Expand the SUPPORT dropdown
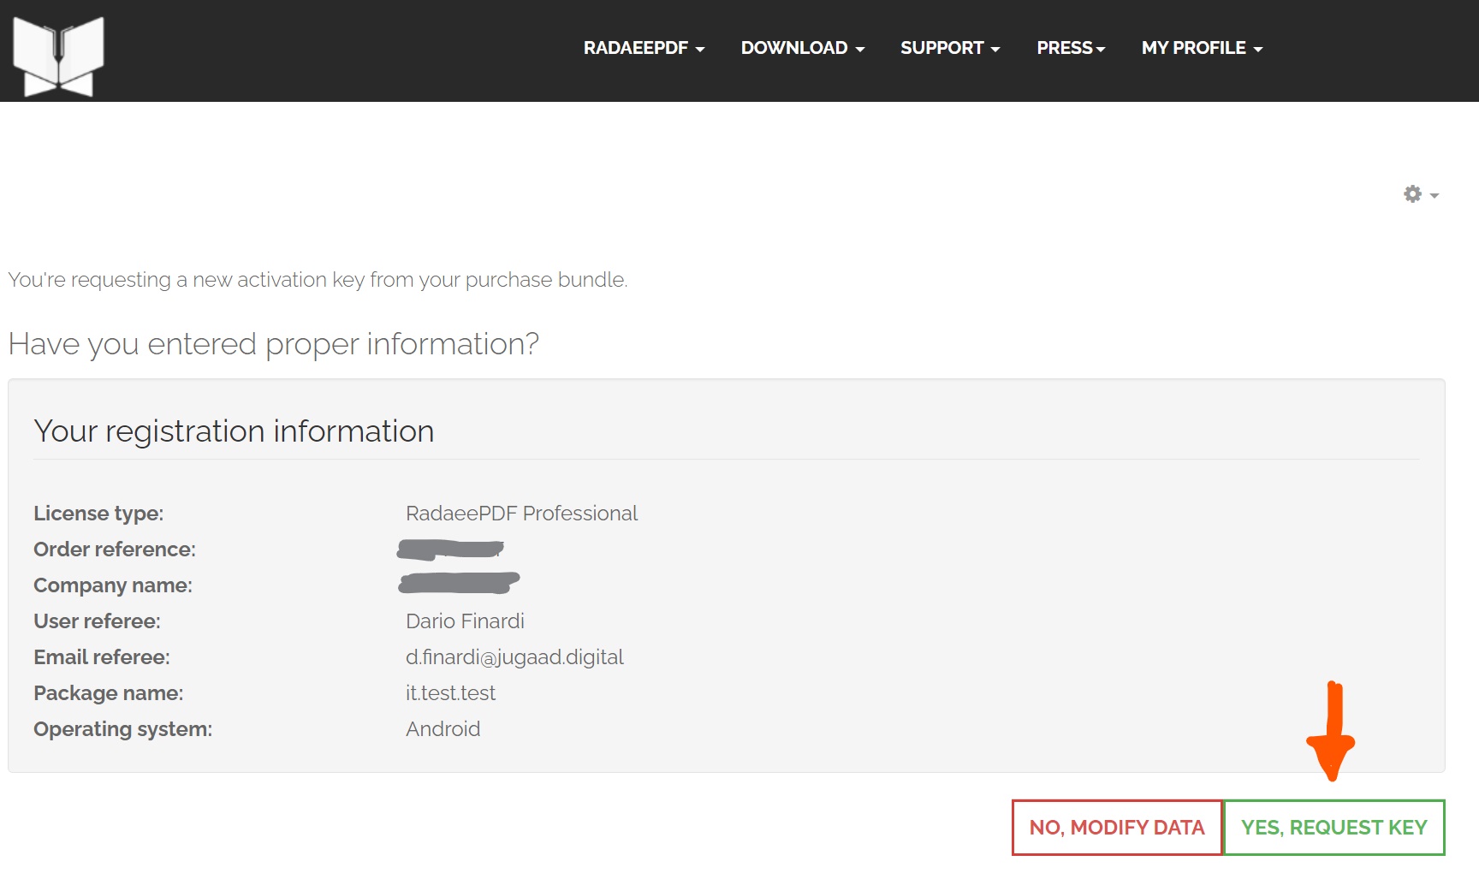Image resolution: width=1479 pixels, height=885 pixels. (x=949, y=48)
